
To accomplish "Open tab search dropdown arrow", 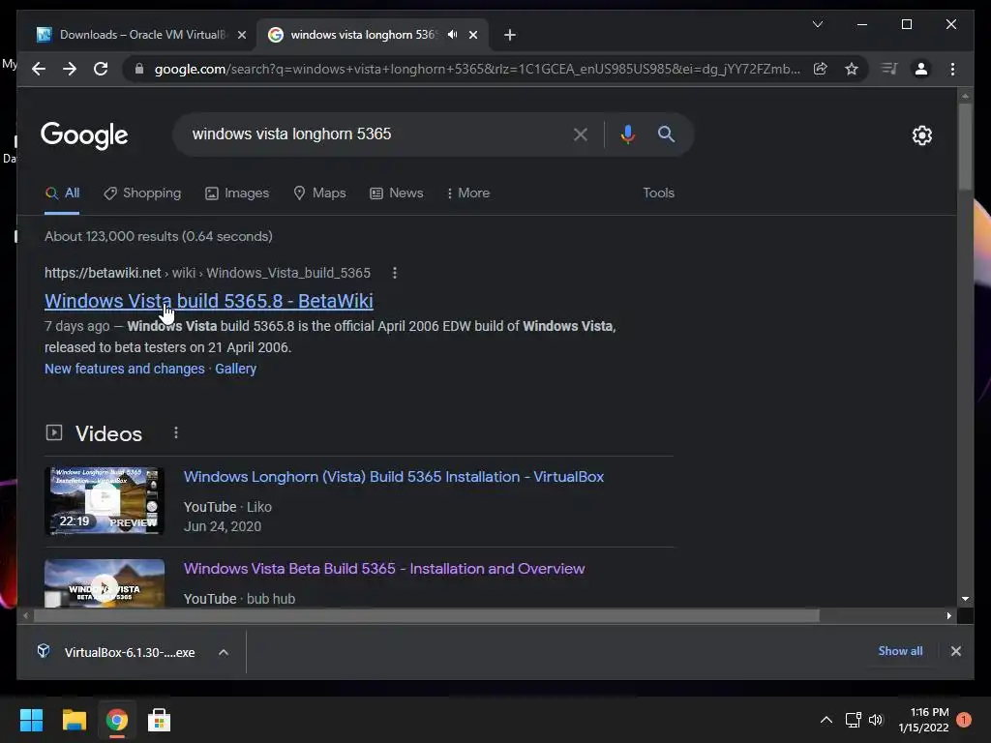I will (818, 24).
